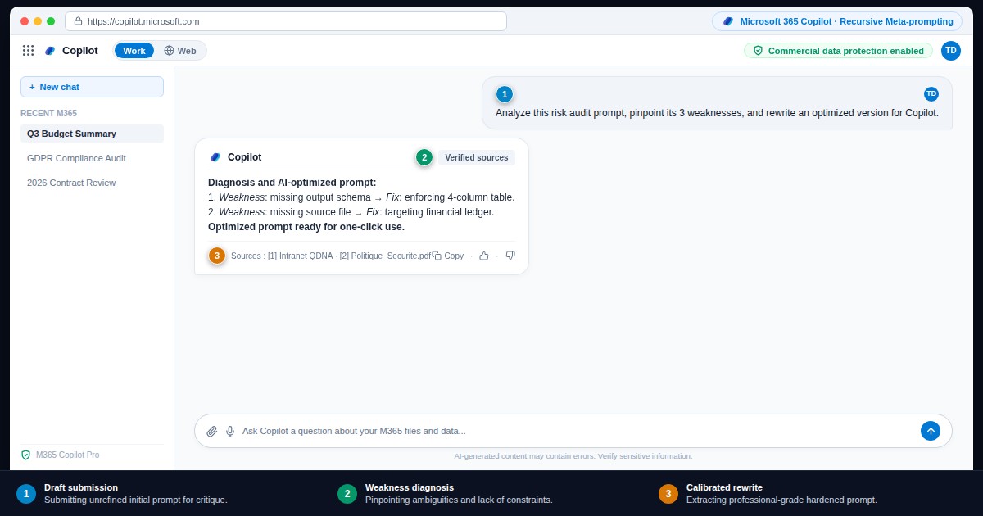Click the yellow minimize window button
983x516 pixels.
[38, 21]
